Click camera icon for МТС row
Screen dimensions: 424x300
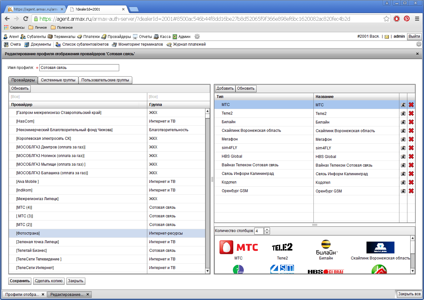[403, 105]
